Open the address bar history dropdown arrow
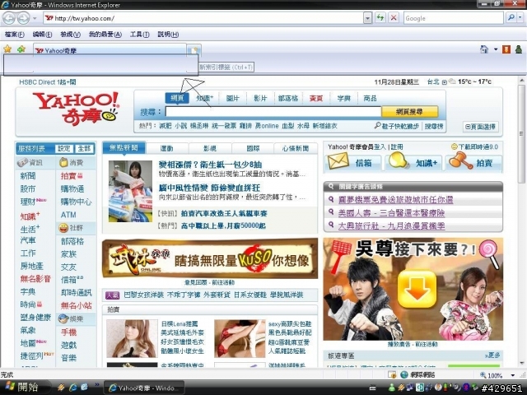 click(368, 18)
